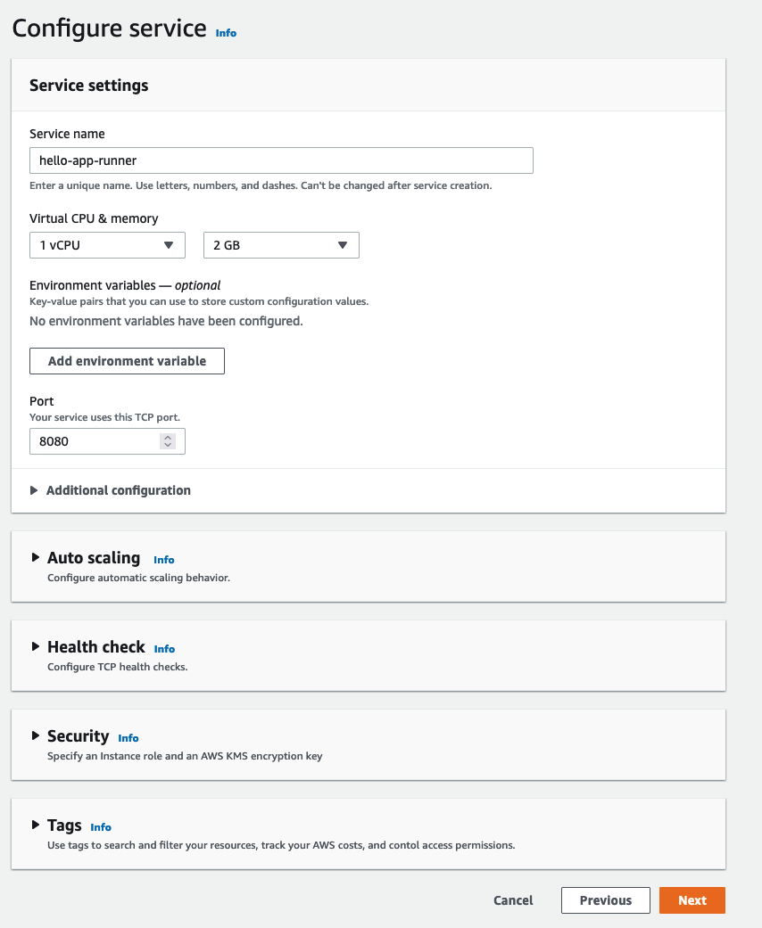Click the Next button
762x928 pixels.
[692, 900]
